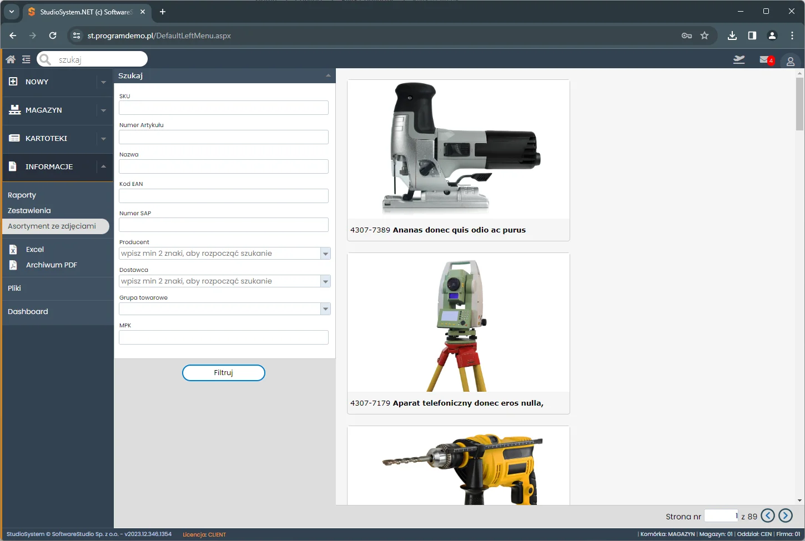Open Archiwum PDF link
Screen dimensions: 805x541
tap(52, 265)
